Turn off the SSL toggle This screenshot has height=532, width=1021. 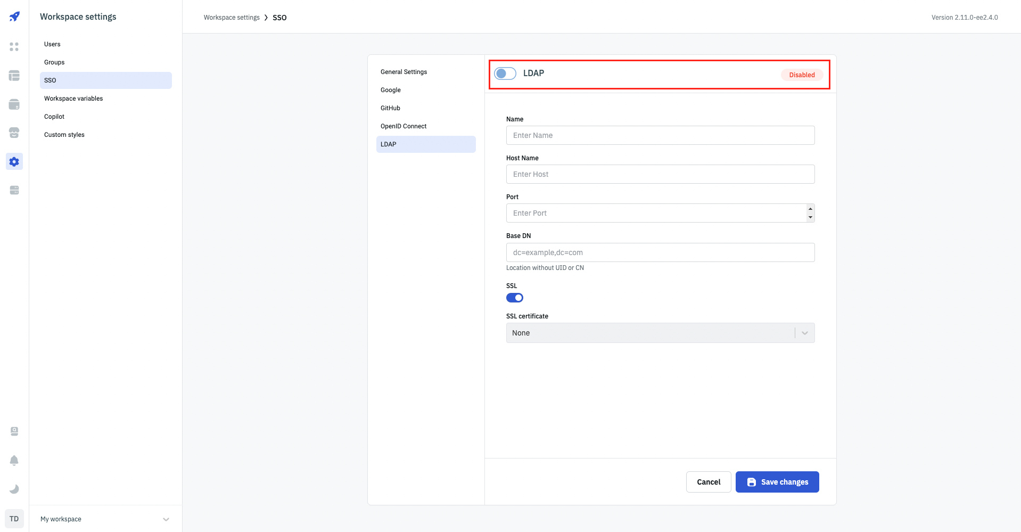[x=514, y=298]
